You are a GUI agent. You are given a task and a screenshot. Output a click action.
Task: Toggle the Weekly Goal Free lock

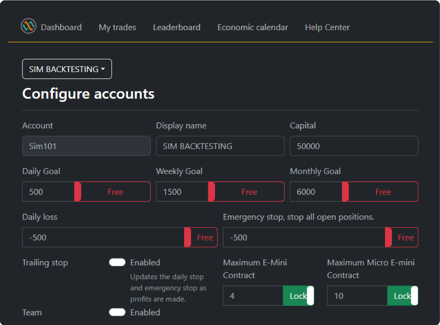click(246, 191)
